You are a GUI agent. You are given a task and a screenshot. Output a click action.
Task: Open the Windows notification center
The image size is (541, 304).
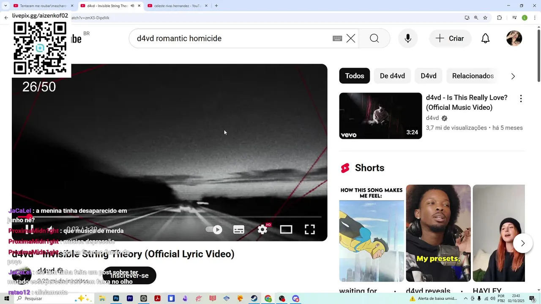point(532,299)
